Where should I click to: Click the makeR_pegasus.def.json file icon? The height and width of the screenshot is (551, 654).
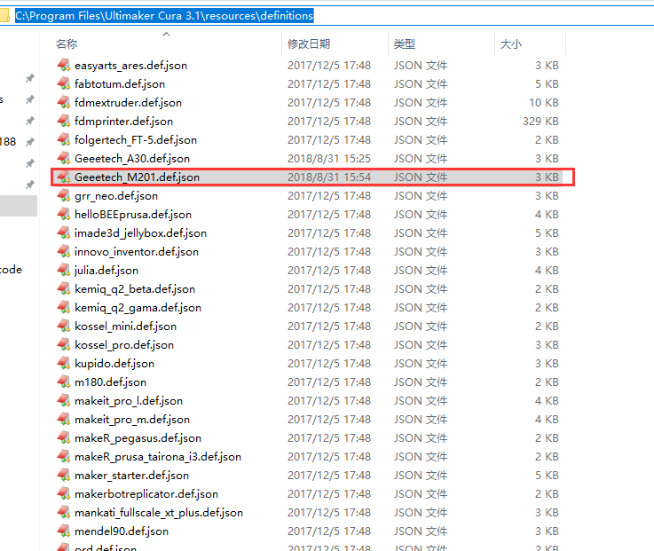(63, 438)
